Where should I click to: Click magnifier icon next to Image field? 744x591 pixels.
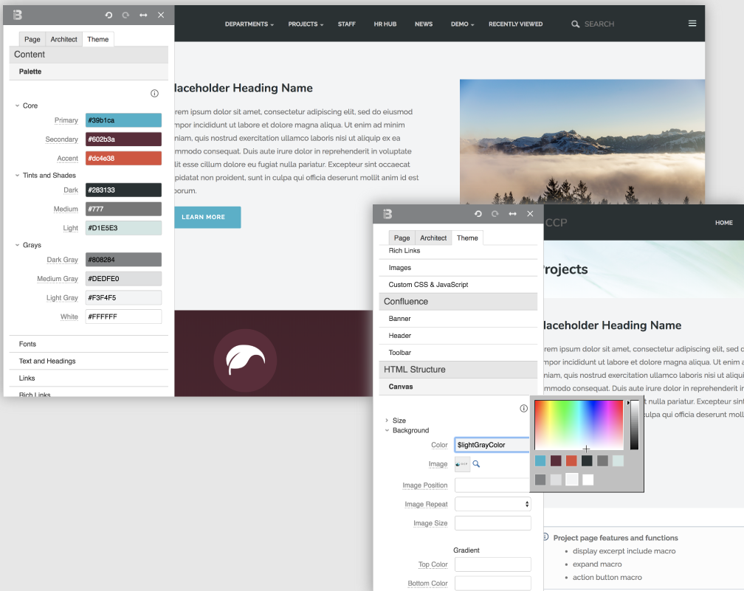(x=476, y=464)
